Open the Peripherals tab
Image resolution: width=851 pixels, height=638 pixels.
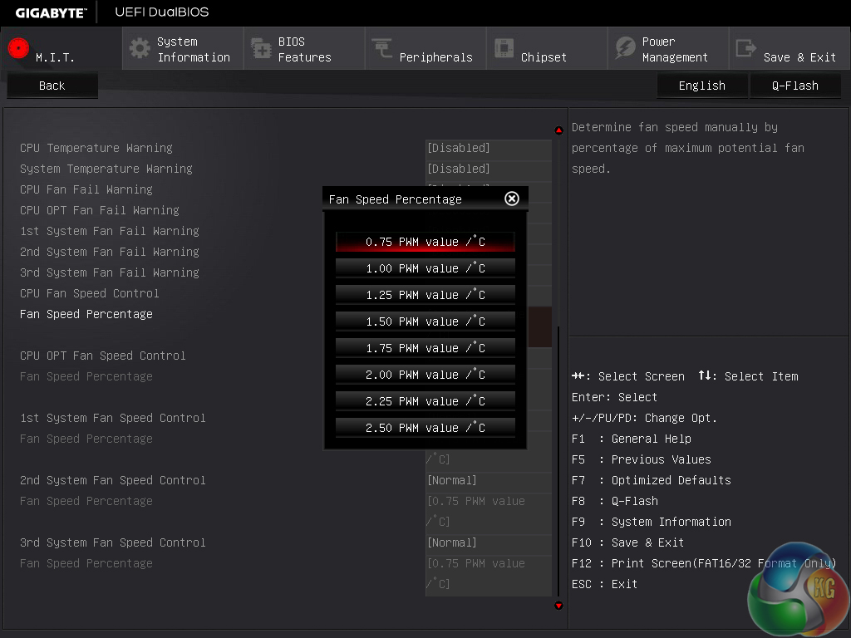435,57
